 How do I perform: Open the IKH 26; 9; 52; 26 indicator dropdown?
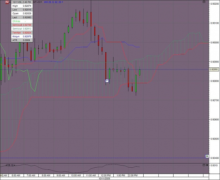[54, 2]
